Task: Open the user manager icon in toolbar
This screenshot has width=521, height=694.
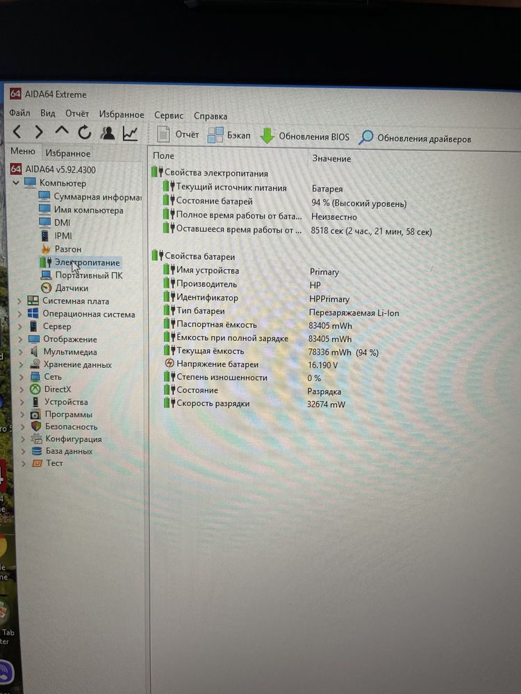Action: (x=107, y=133)
